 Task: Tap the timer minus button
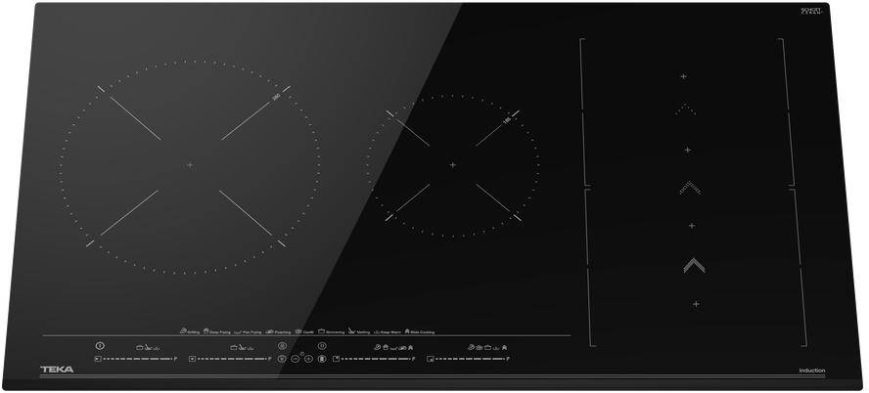click(295, 359)
